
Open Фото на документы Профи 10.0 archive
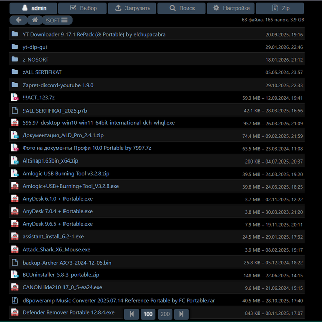[87, 148]
